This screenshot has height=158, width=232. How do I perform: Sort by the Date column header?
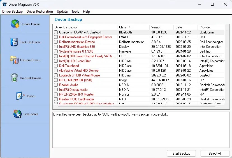(x=186, y=27)
